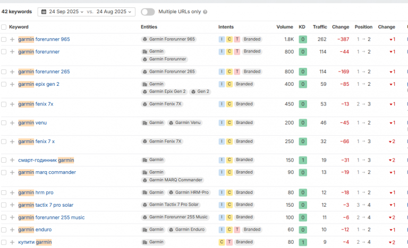Click the -387 traffic change value
Image resolution: width=408 pixels, height=248 pixels.
pyautogui.click(x=343, y=39)
